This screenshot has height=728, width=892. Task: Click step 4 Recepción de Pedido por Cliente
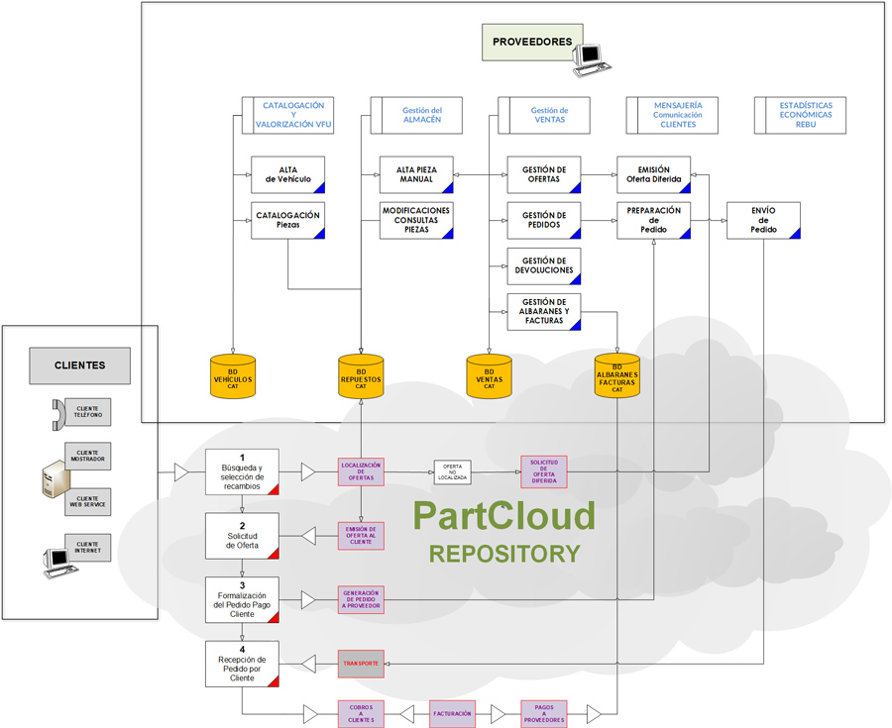242,664
